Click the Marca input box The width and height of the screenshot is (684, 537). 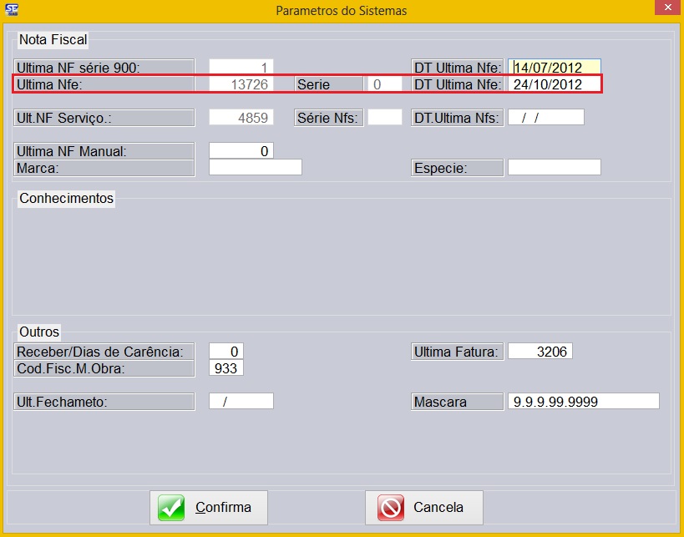[255, 166]
